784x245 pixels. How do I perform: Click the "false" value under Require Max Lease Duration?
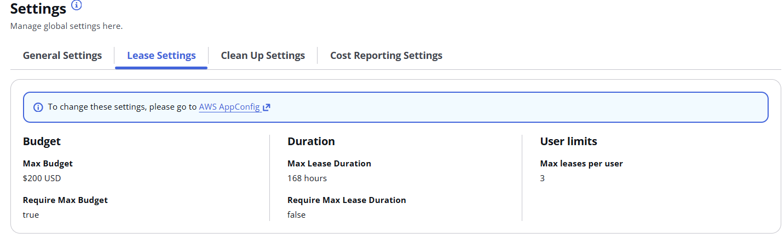(x=296, y=215)
